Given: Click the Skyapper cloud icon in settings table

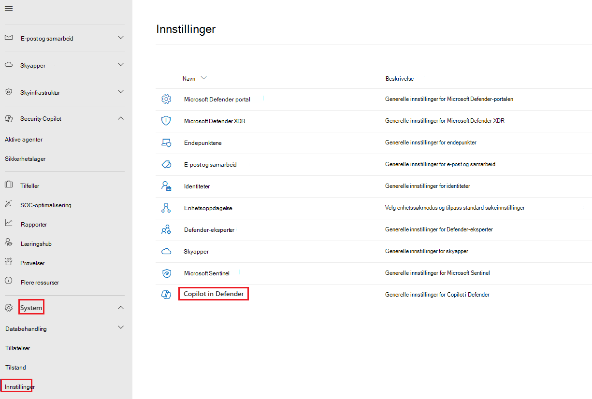Looking at the screenshot, I should (166, 251).
